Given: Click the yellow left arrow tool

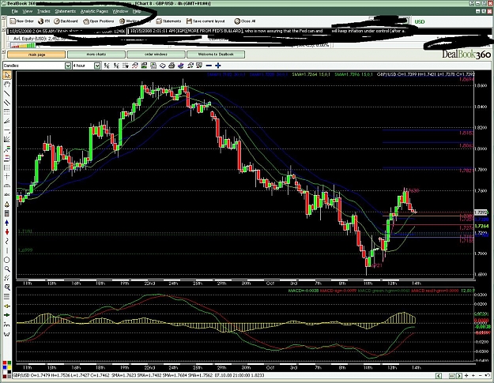Looking at the screenshot, I should click(7, 306).
